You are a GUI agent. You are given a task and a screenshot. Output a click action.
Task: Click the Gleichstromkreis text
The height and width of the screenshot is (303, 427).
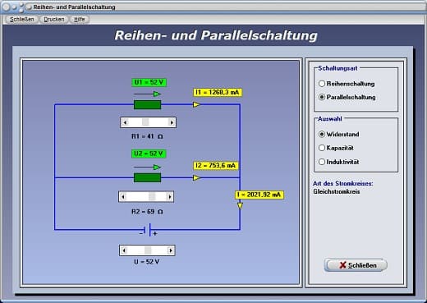[x=337, y=191]
